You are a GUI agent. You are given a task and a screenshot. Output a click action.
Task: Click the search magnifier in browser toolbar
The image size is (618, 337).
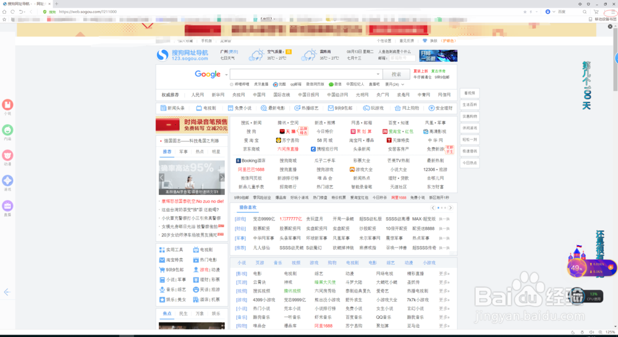585,12
